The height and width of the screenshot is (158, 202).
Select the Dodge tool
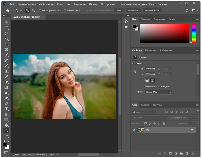(6, 98)
